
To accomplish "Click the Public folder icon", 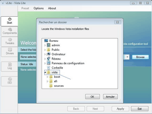I will click(49, 50).
